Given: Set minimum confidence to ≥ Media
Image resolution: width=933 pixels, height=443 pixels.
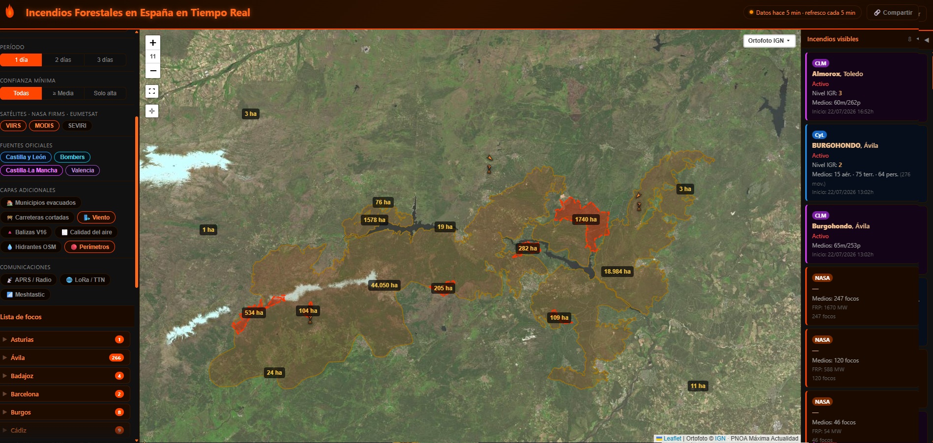Looking at the screenshot, I should point(63,93).
